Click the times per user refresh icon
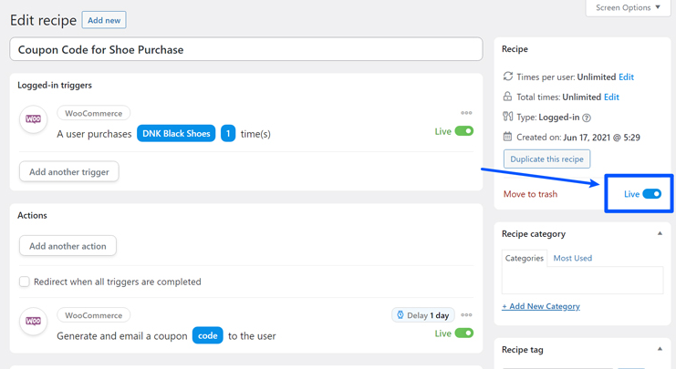This screenshot has height=369, width=676. point(508,77)
